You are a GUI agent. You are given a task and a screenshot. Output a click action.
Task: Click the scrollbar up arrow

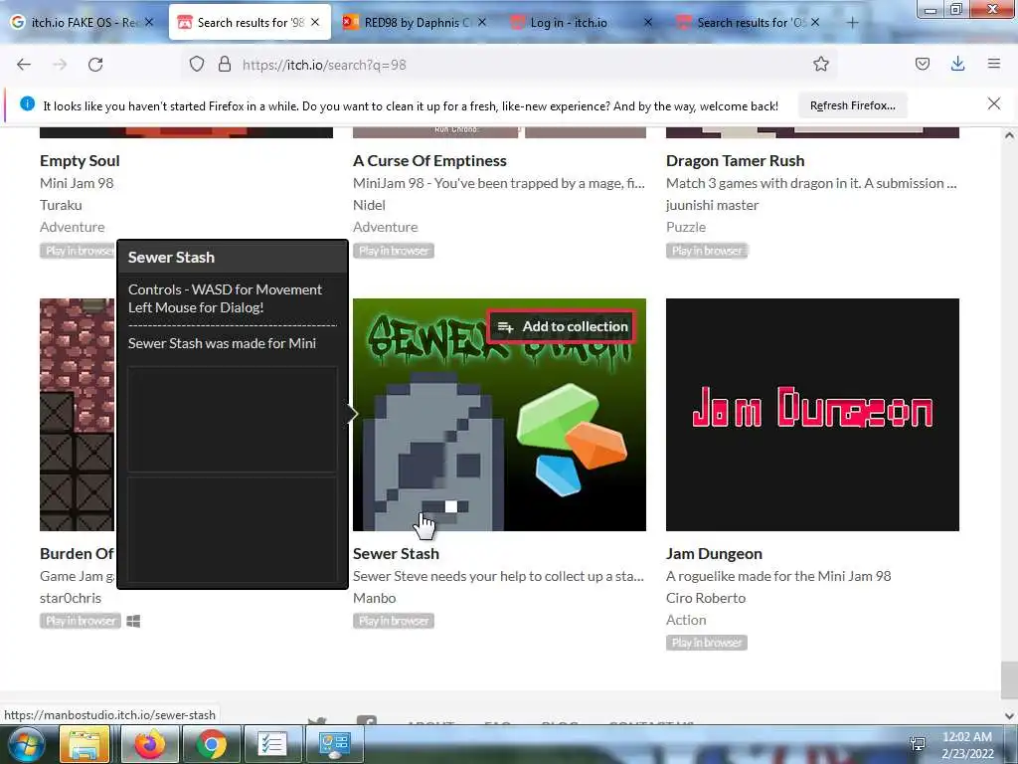[x=1009, y=136]
